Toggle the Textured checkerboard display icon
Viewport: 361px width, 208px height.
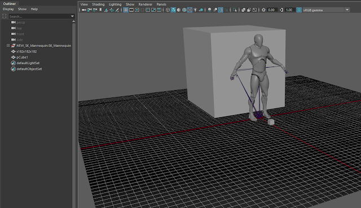(x=190, y=10)
